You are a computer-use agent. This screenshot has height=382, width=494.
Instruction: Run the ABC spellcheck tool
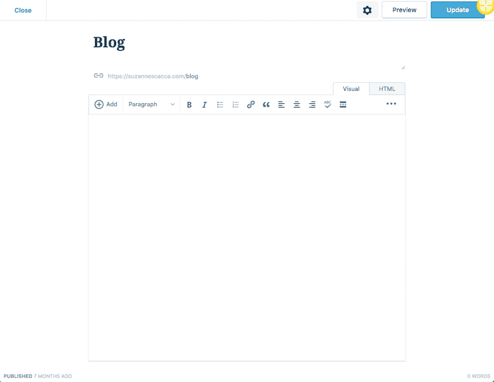(328, 104)
